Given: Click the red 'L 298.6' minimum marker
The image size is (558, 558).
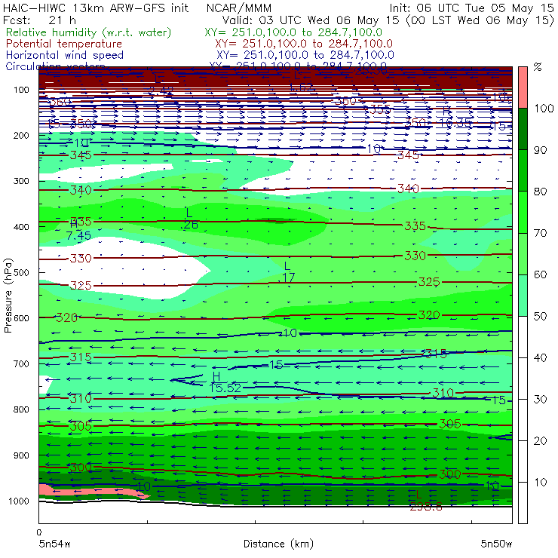Looking at the screenshot, I should click(x=425, y=501).
